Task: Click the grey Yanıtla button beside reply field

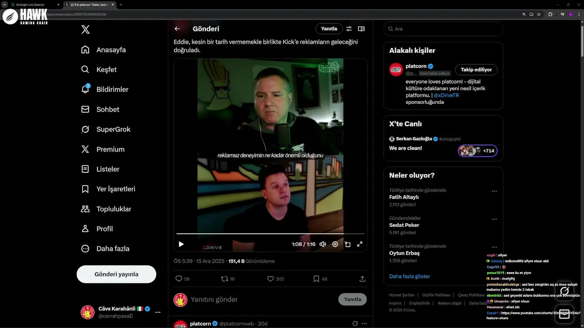Action: click(x=352, y=299)
